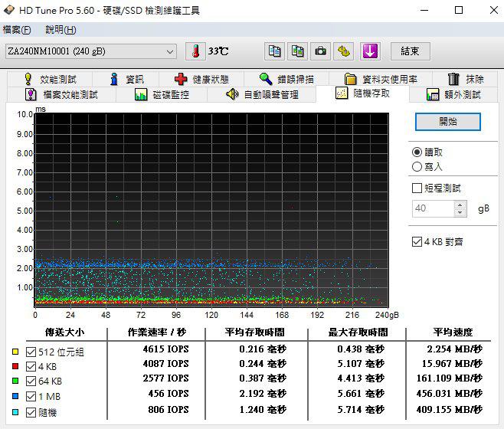504x429 pixels.
Task: Click the copy text to clipboard icon
Action: [x=273, y=51]
